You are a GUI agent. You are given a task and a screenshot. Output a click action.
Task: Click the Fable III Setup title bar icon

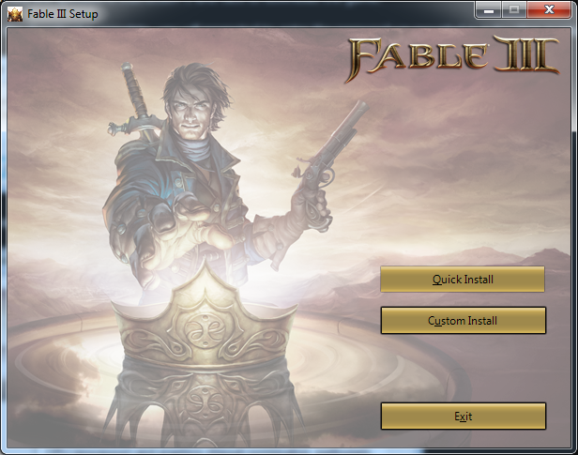[x=15, y=14]
